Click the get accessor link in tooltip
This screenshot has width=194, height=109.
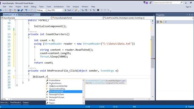tap(123, 81)
